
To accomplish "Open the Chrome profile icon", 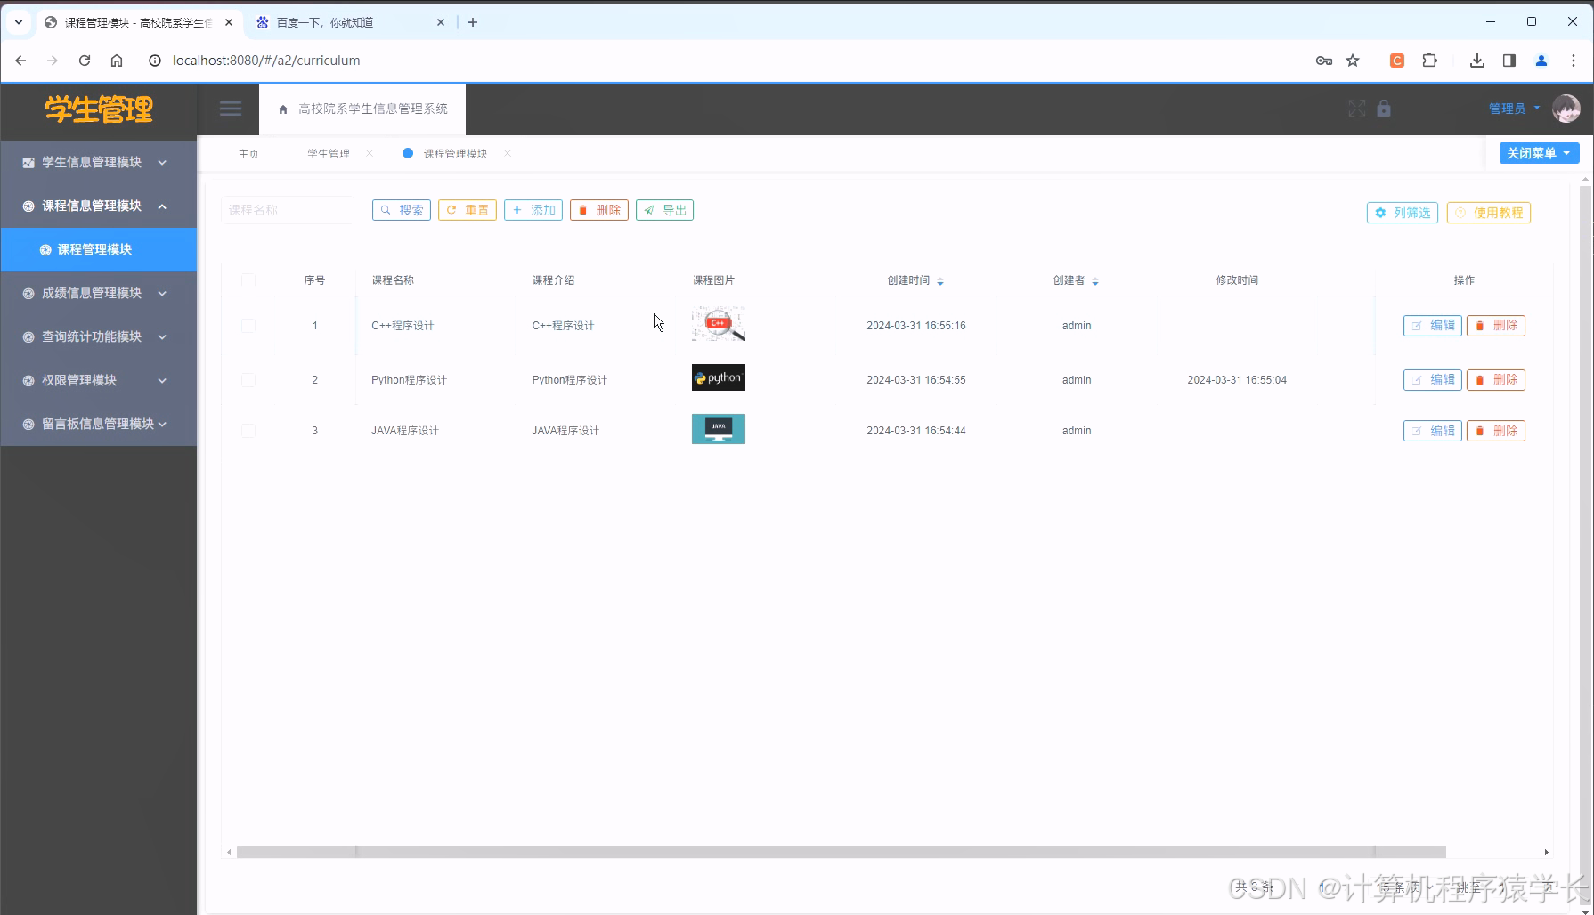I will click(1541, 61).
